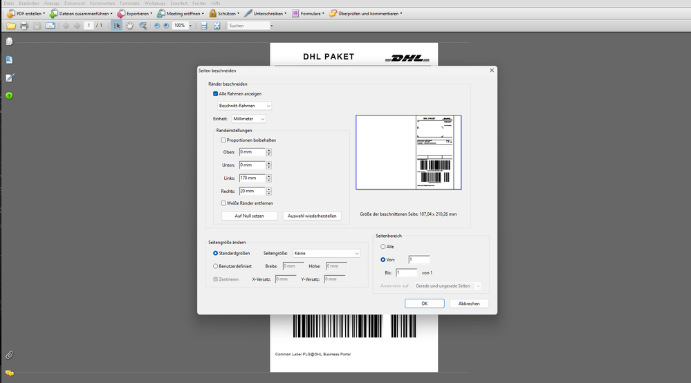
Task: Enable 'Proportionen beibehalten' checkbox
Action: [x=223, y=140]
